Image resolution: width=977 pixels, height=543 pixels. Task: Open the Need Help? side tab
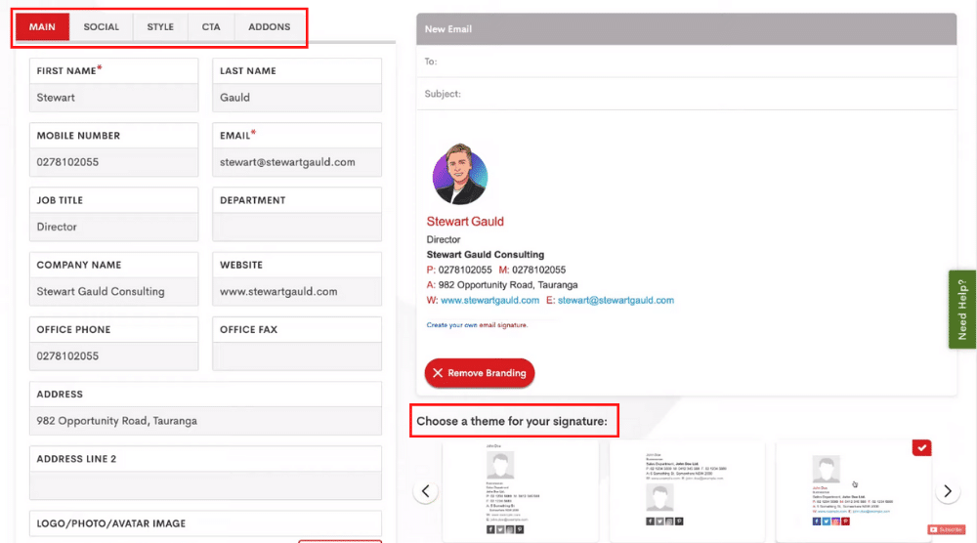[962, 310]
